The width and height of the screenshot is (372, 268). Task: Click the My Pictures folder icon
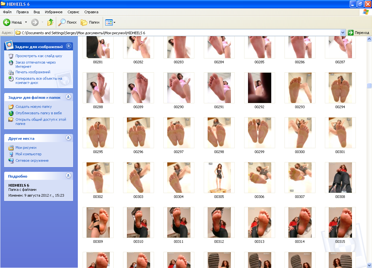[x=11, y=148]
